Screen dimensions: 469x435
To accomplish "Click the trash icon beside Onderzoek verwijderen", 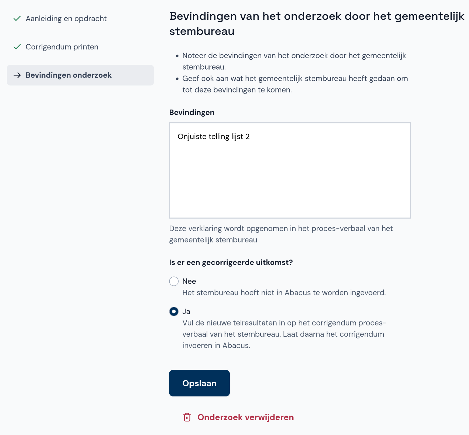I will 187,417.
